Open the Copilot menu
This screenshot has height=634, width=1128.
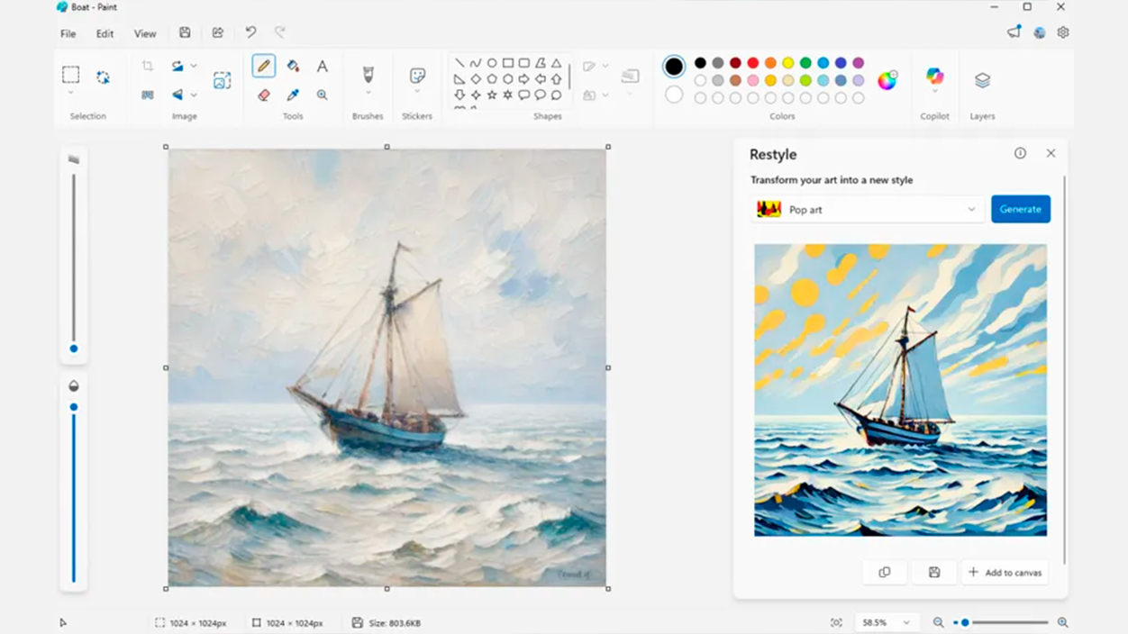pos(934,79)
